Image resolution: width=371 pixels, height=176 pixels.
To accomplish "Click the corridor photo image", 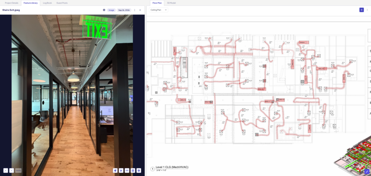I will [x=72, y=95].
